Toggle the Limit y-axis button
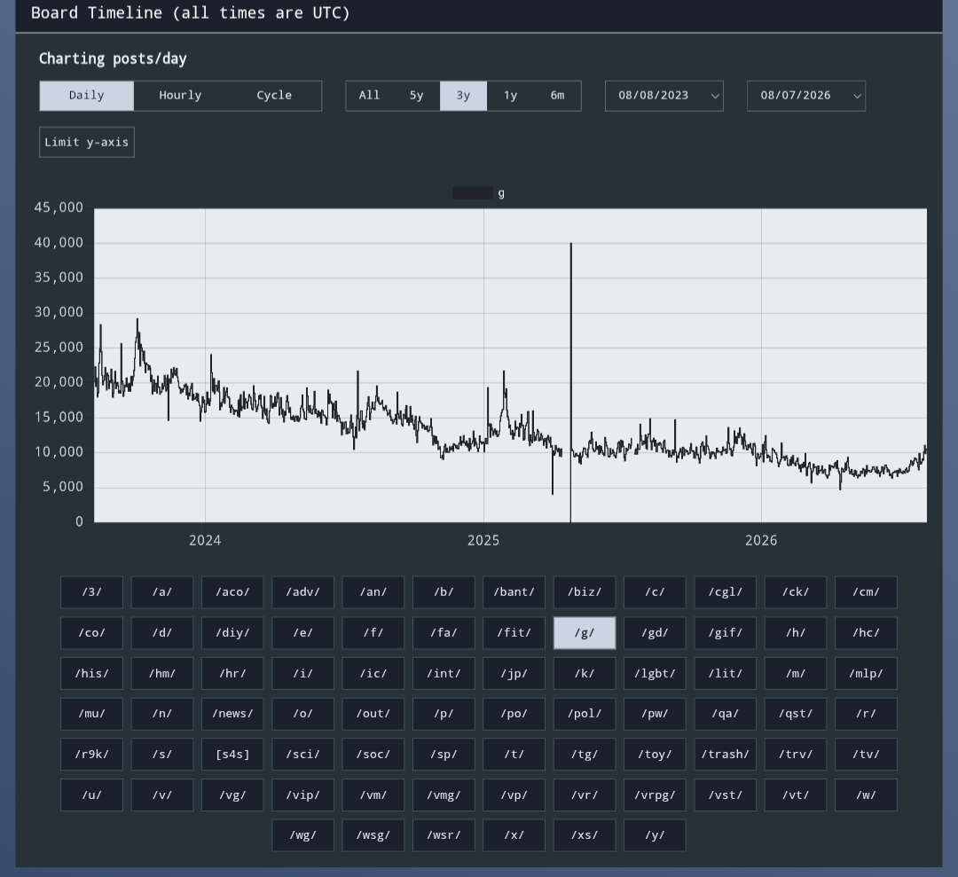This screenshot has height=877, width=958. [x=87, y=142]
